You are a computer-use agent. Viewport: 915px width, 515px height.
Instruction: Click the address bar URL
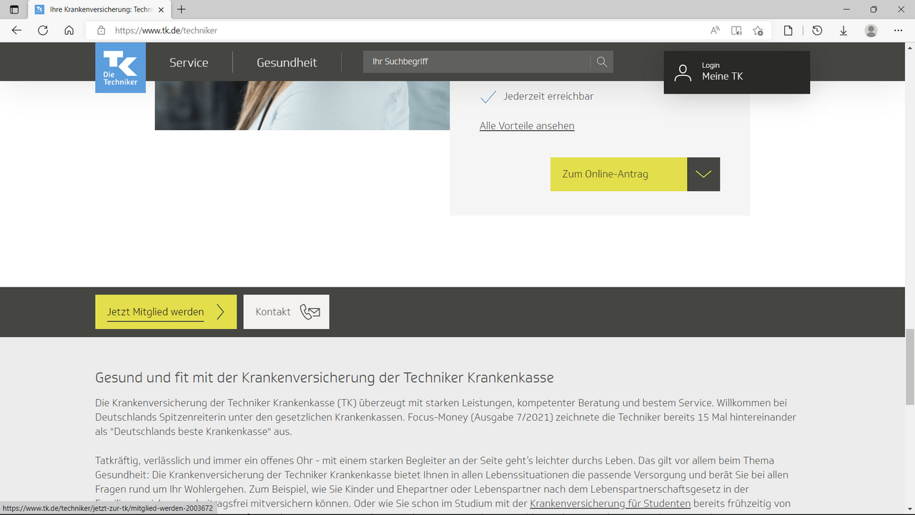click(x=166, y=31)
